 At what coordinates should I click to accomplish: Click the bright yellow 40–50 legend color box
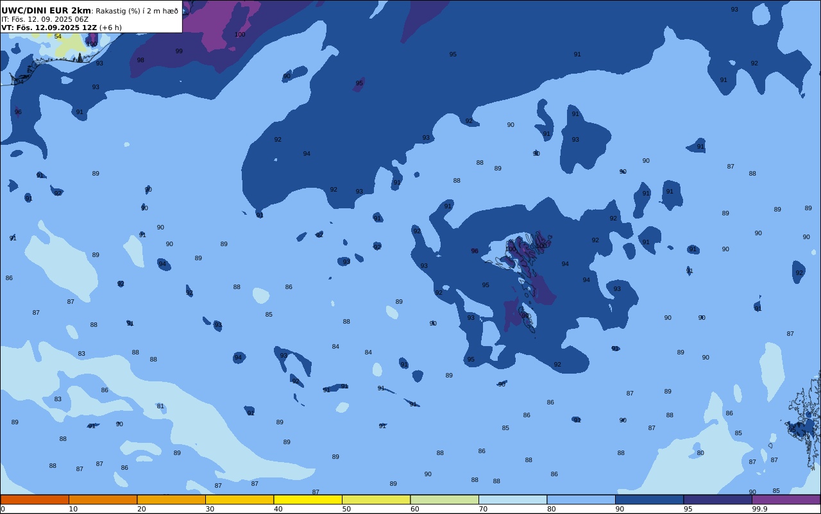tap(308, 499)
